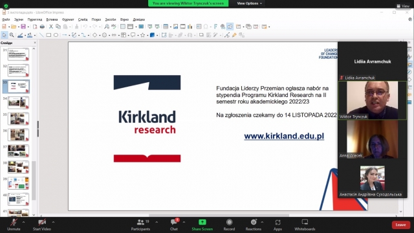This screenshot has height=233, width=414.
Task: Expand options arrow next to Chat
Action: (184, 222)
